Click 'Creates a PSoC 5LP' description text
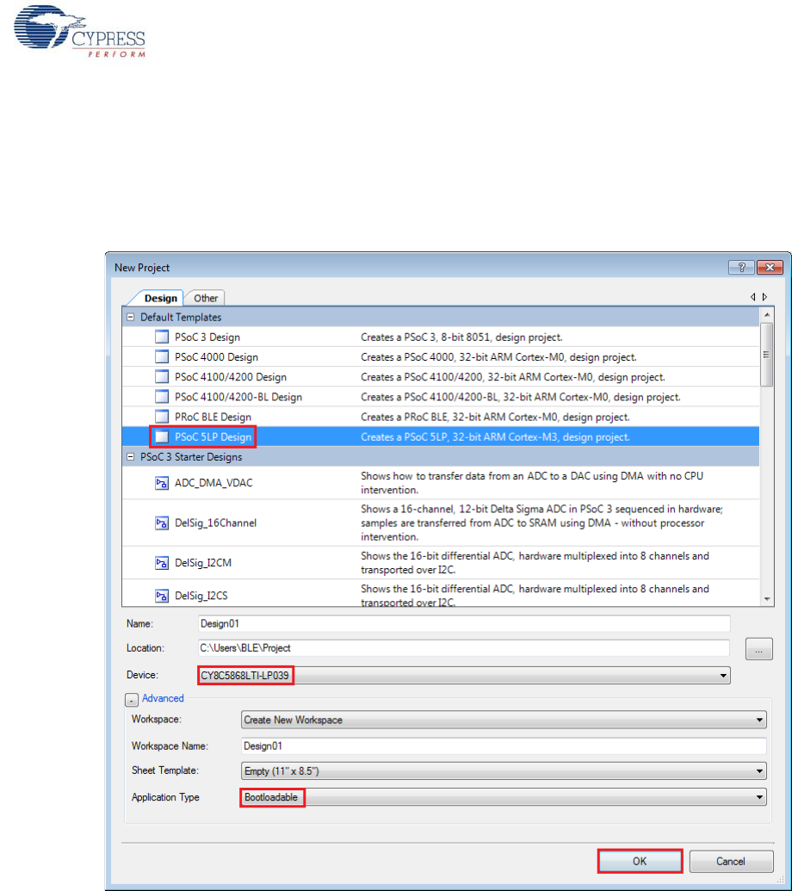 (495, 436)
